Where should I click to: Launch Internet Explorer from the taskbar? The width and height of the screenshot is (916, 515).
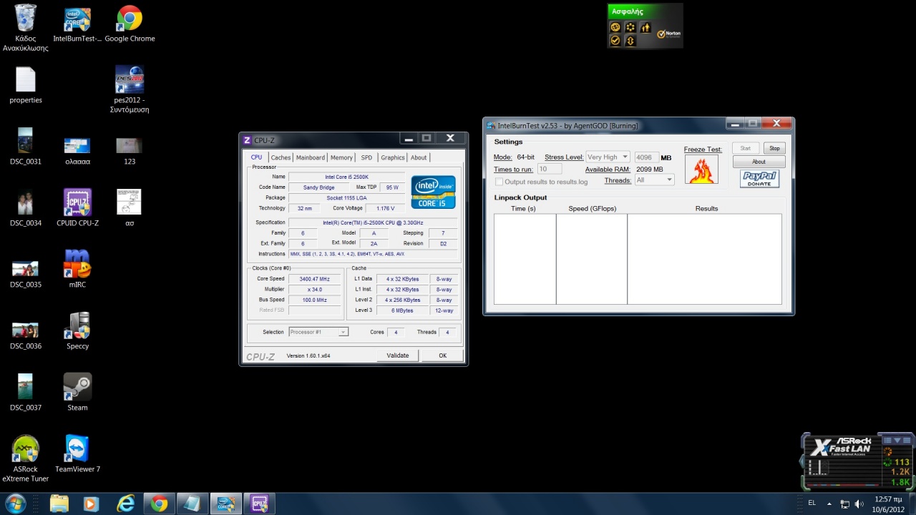click(x=126, y=504)
